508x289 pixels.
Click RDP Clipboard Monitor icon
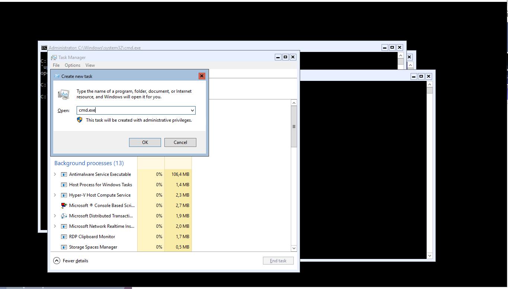(64, 237)
